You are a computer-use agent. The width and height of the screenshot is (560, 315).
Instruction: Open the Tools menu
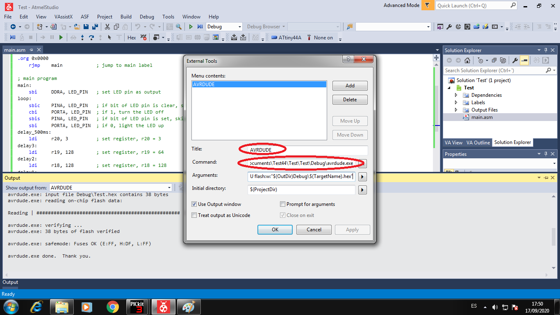coord(168,17)
